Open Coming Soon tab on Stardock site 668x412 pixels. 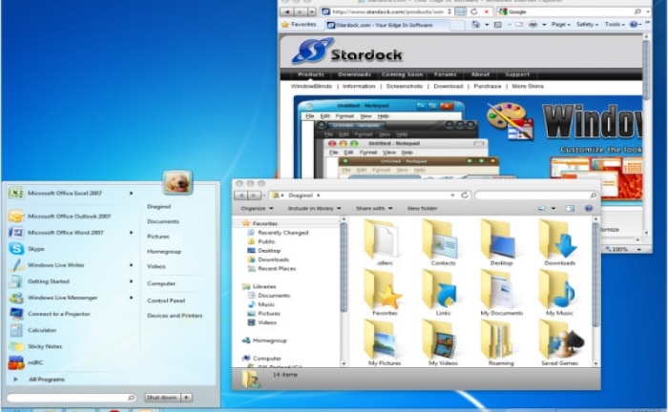click(402, 74)
